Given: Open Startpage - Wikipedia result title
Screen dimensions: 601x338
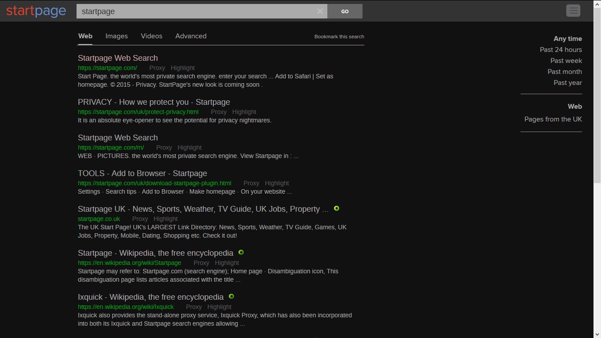Looking at the screenshot, I should pos(156,253).
